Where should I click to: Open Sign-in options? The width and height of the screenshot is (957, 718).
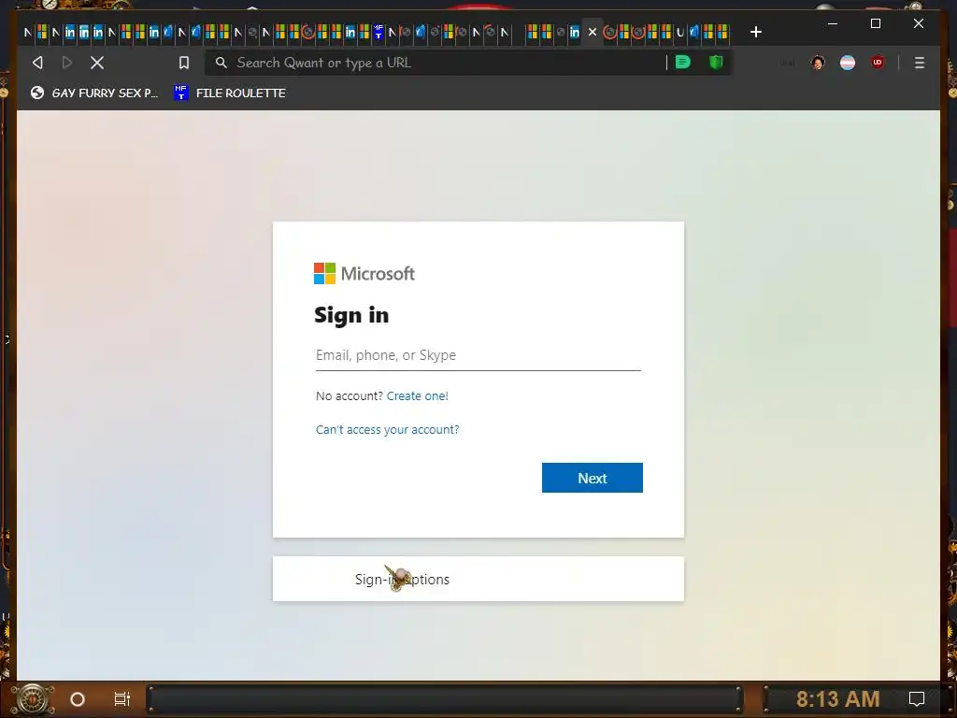pos(478,579)
